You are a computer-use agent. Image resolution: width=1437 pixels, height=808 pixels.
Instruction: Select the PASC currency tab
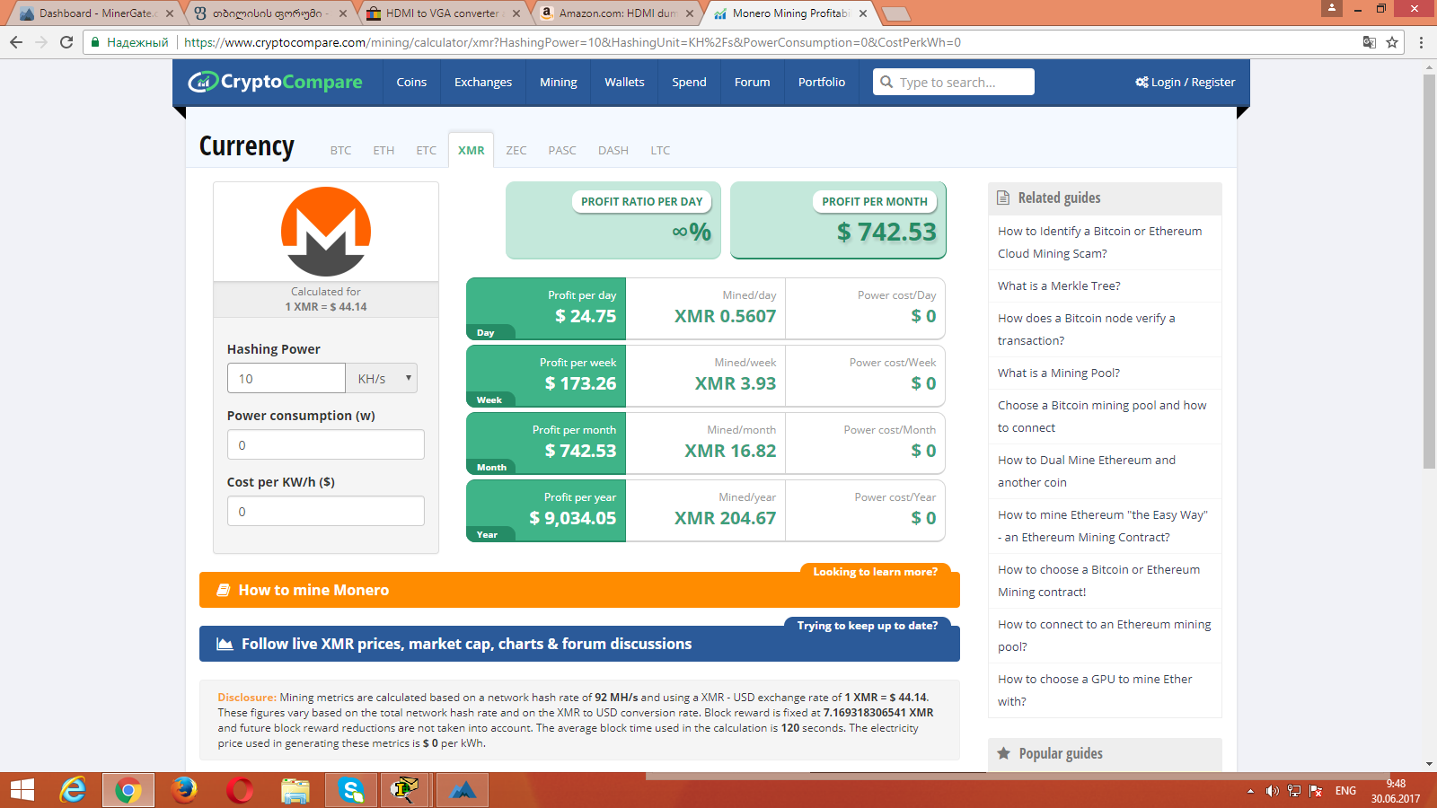(562, 150)
